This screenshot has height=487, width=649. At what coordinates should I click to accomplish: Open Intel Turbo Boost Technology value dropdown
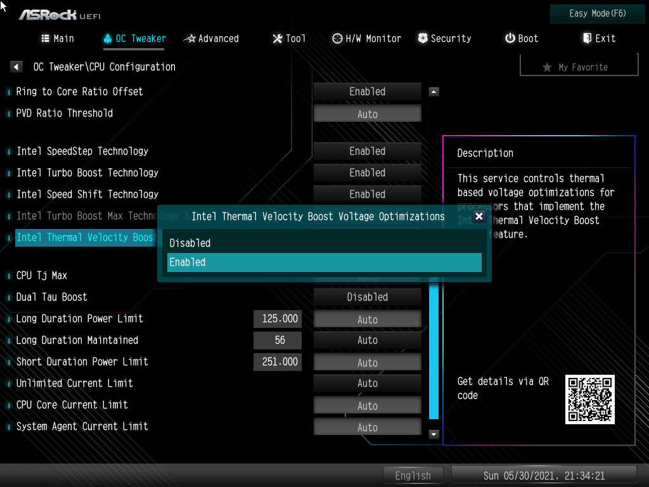coord(367,172)
